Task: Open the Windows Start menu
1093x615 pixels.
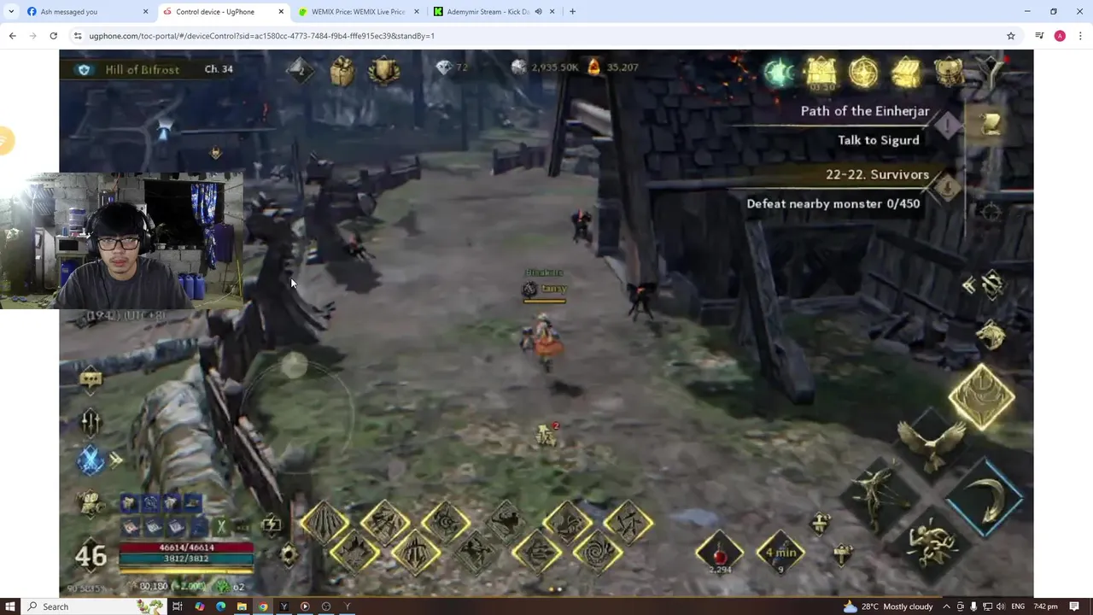Action: pos(10,606)
